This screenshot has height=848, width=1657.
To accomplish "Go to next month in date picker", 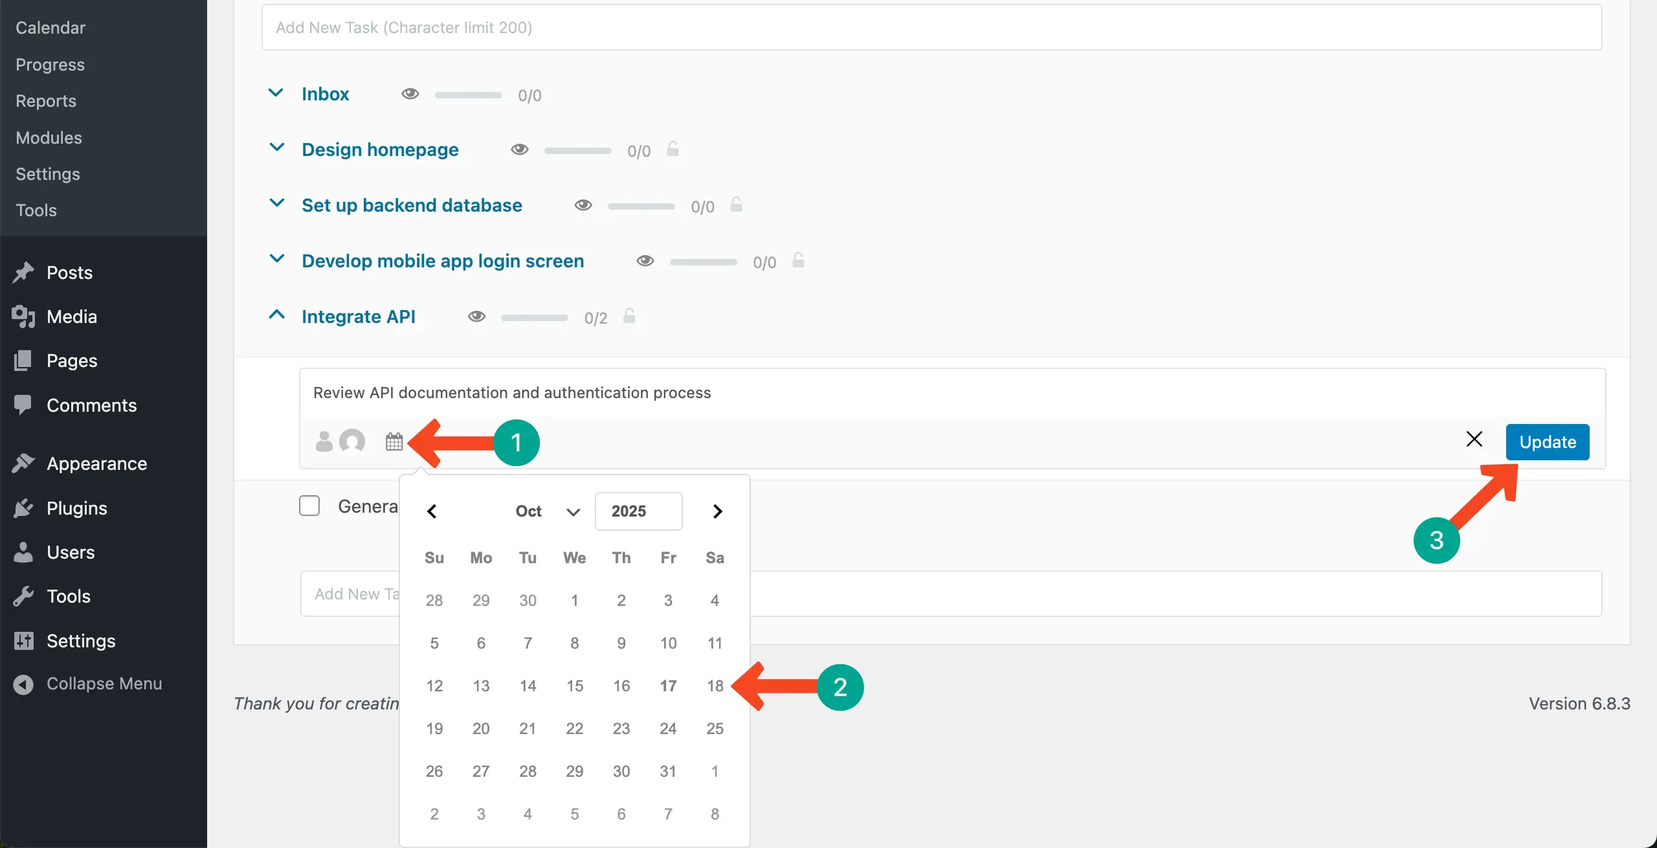I will 717,511.
